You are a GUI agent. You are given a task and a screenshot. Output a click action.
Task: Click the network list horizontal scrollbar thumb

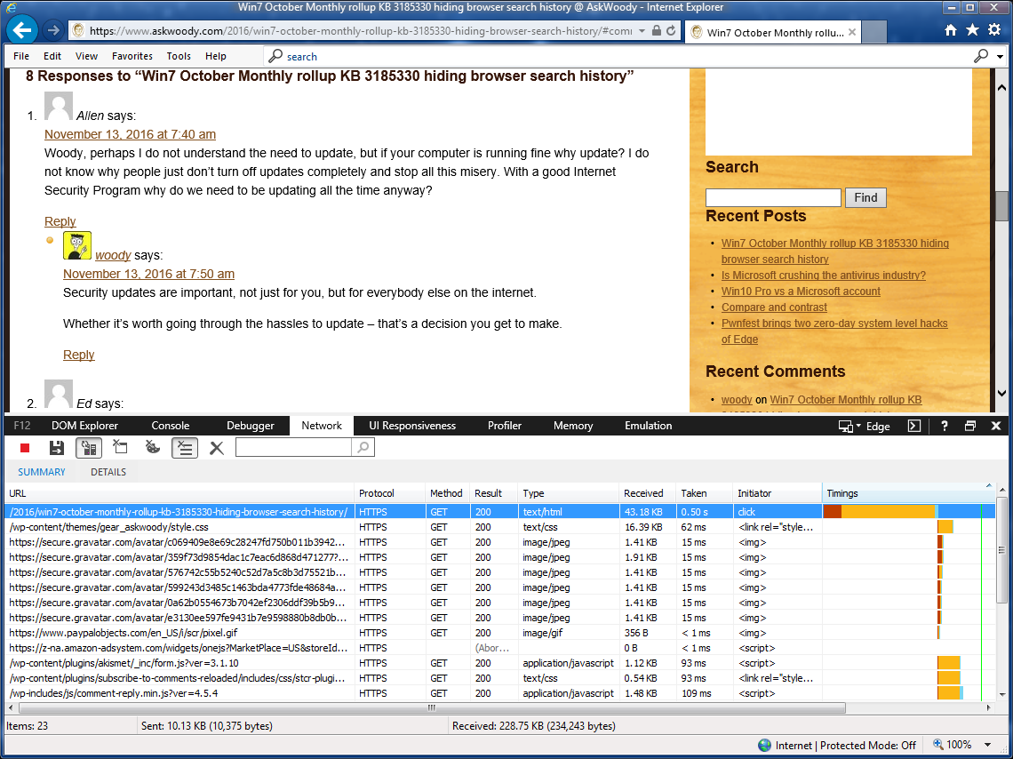coord(432,707)
